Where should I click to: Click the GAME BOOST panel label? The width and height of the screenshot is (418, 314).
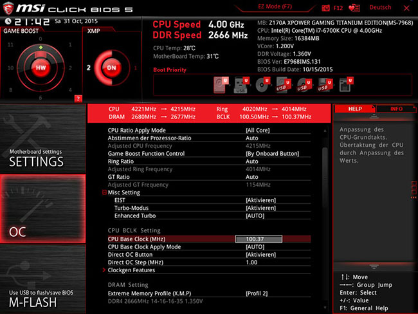coord(21,31)
